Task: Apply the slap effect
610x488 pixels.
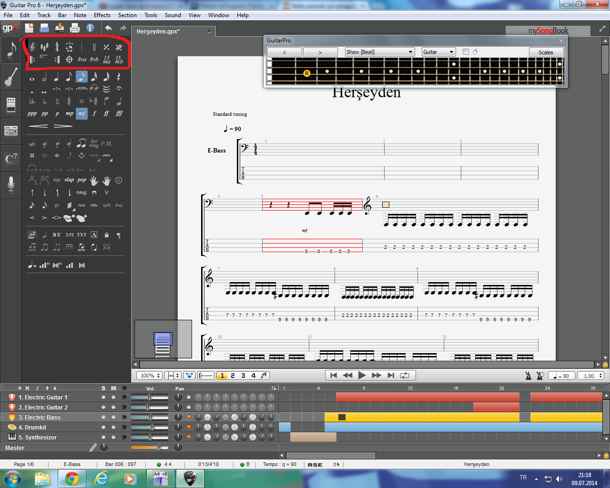Action: click(x=69, y=180)
